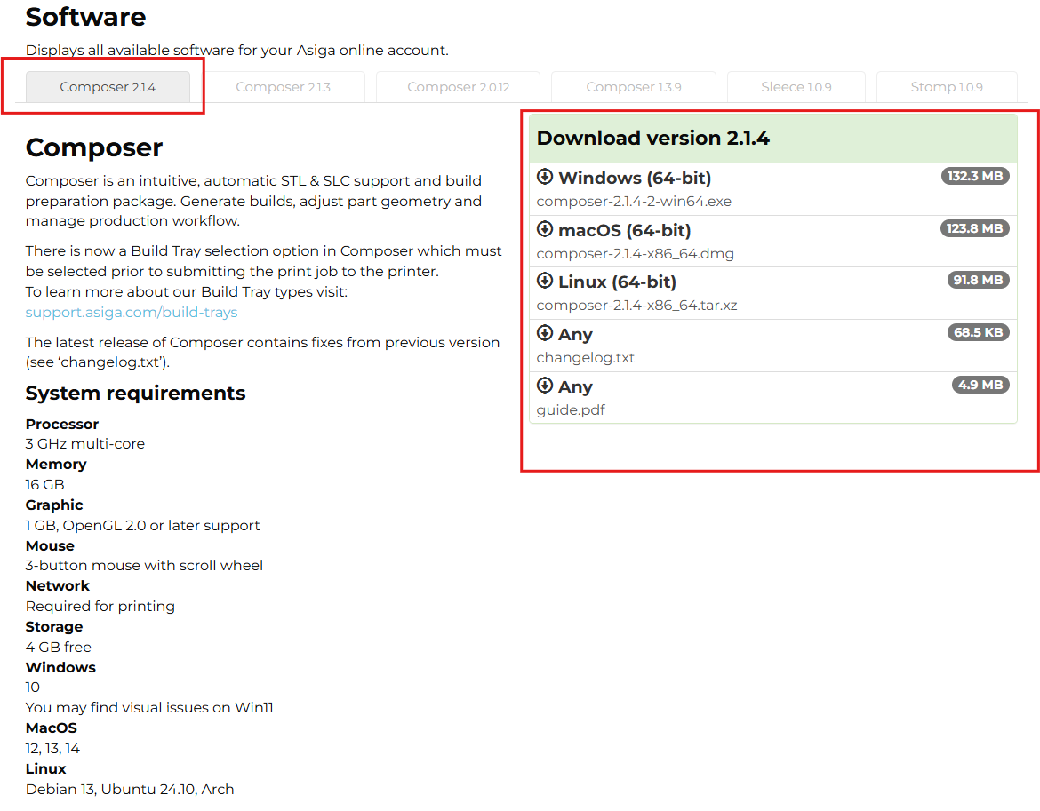Switch to the Composer 2.1.3 tab
Viewport: 1040px width, 811px height.
coord(284,87)
